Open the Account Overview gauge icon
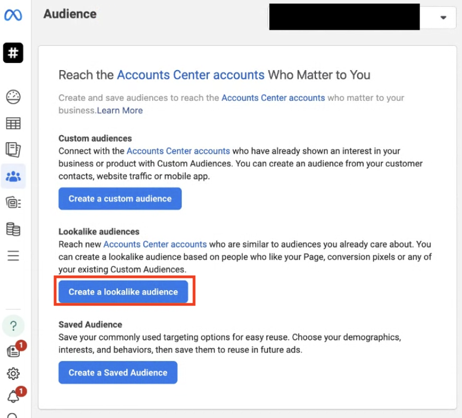 [13, 98]
